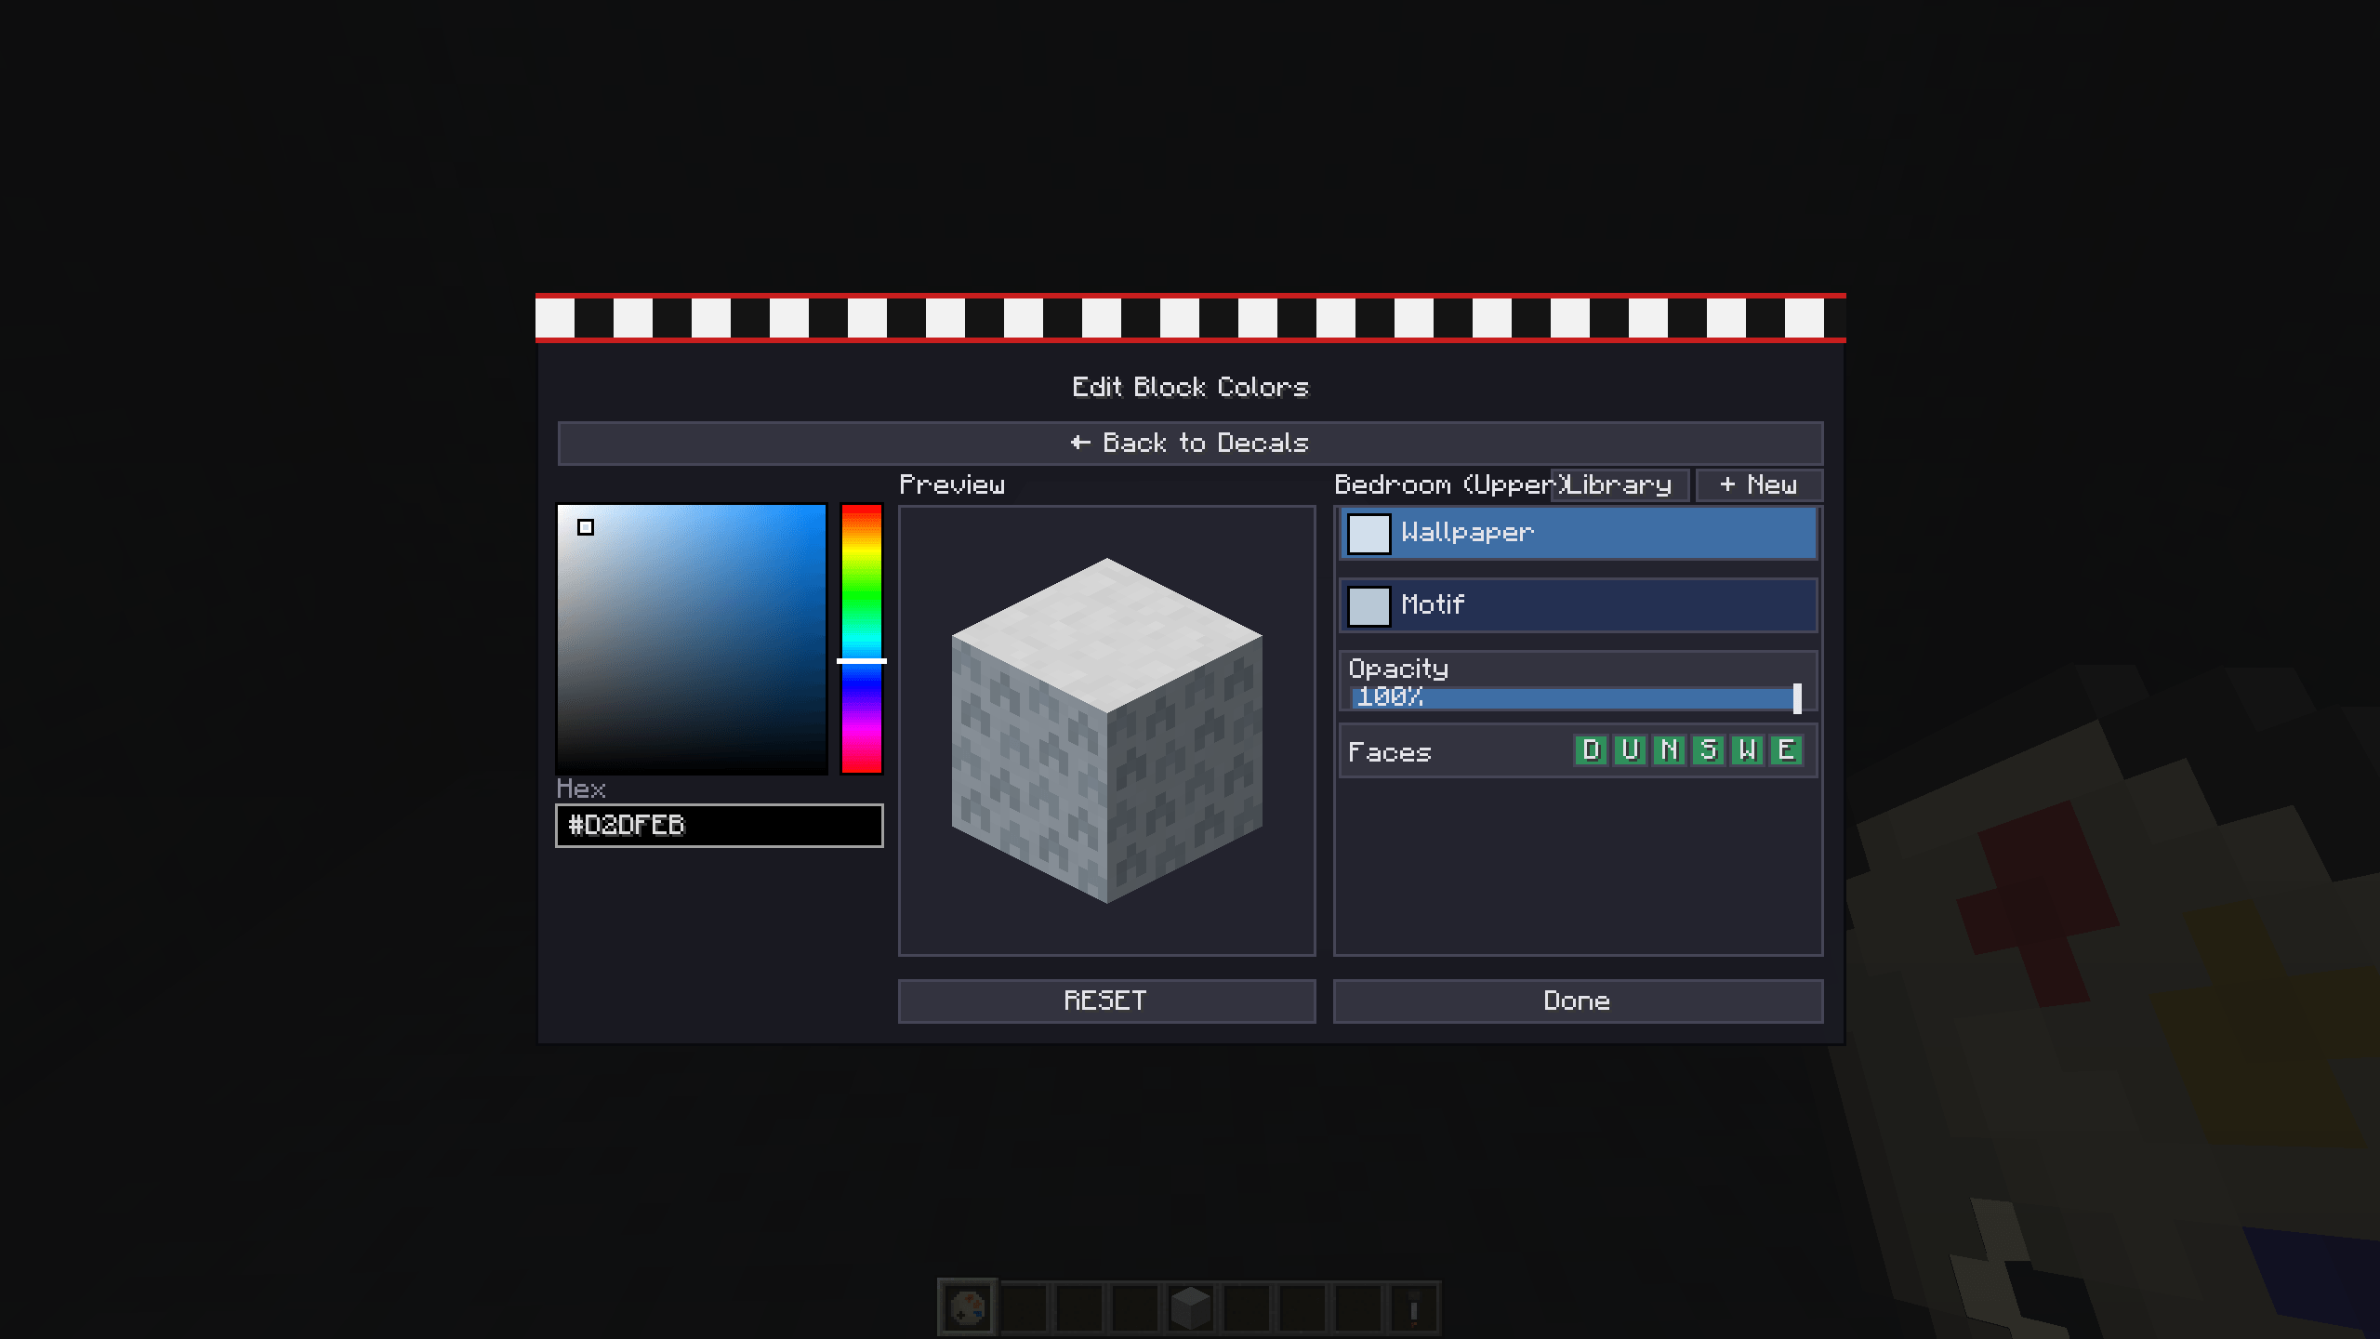Image resolution: width=2380 pixels, height=1339 pixels.
Task: Focus the Hex color input field
Action: click(719, 826)
